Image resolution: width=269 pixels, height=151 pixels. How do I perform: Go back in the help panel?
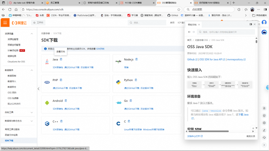pyautogui.click(x=189, y=32)
